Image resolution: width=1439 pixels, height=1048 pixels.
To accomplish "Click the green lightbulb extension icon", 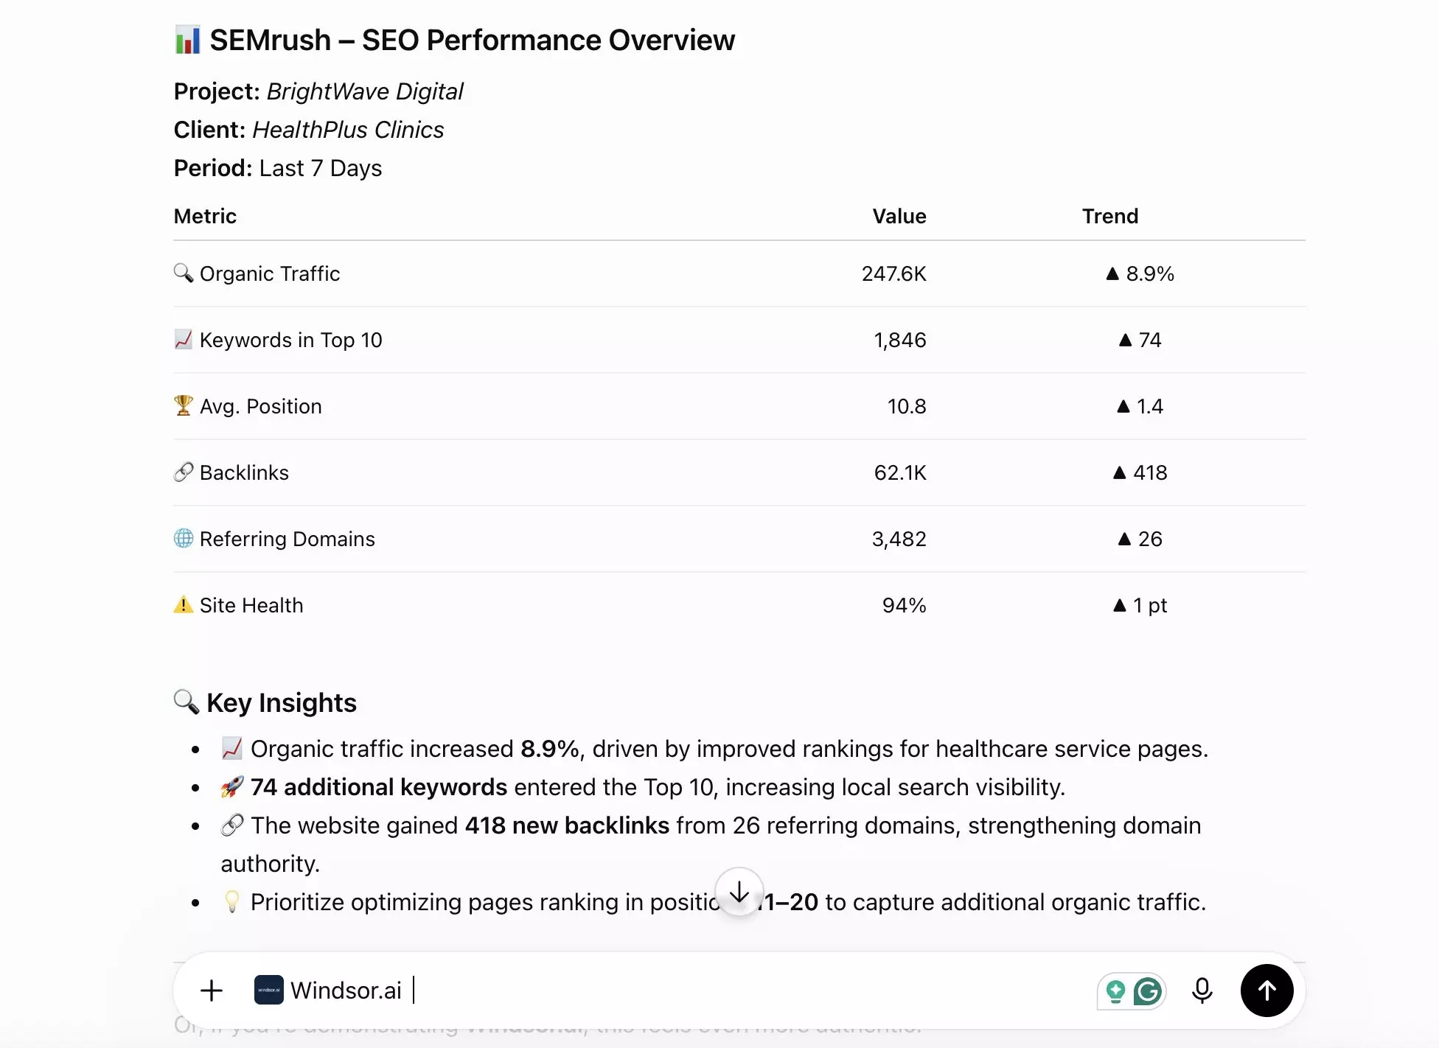I will (1115, 991).
